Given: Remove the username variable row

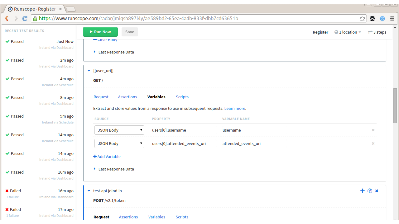Looking at the screenshot, I should coord(373,130).
